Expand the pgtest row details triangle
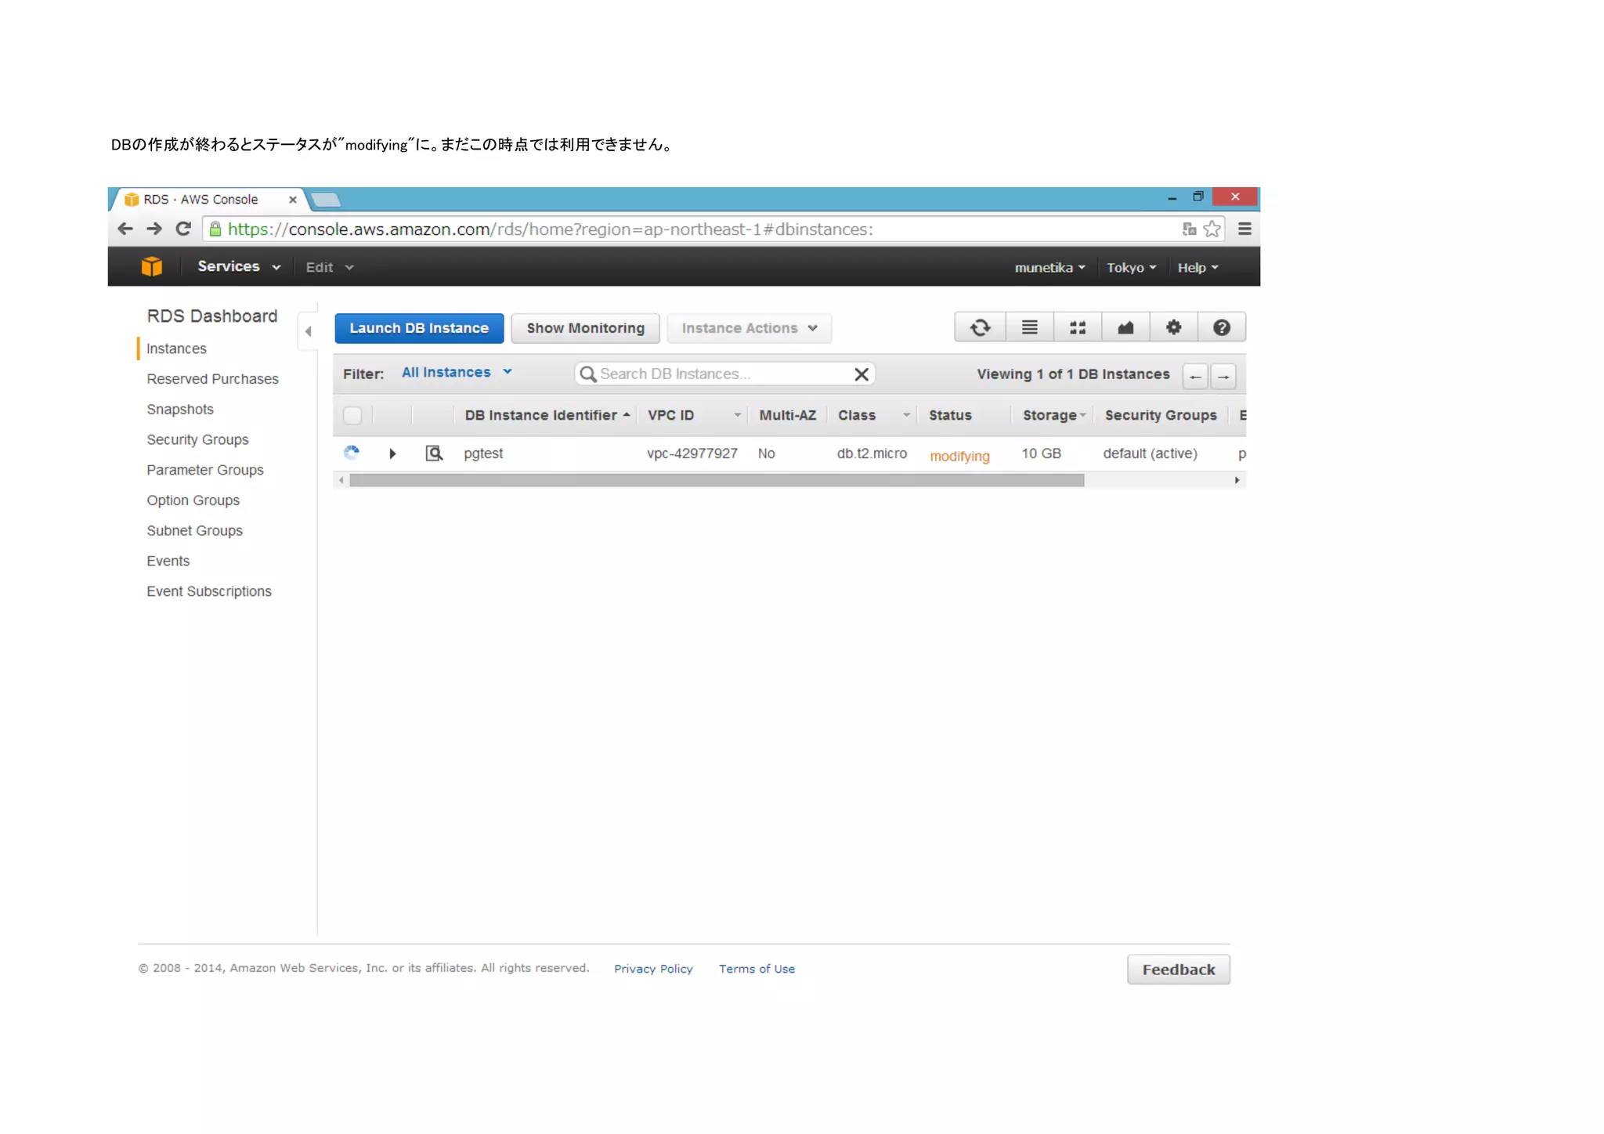 click(392, 453)
